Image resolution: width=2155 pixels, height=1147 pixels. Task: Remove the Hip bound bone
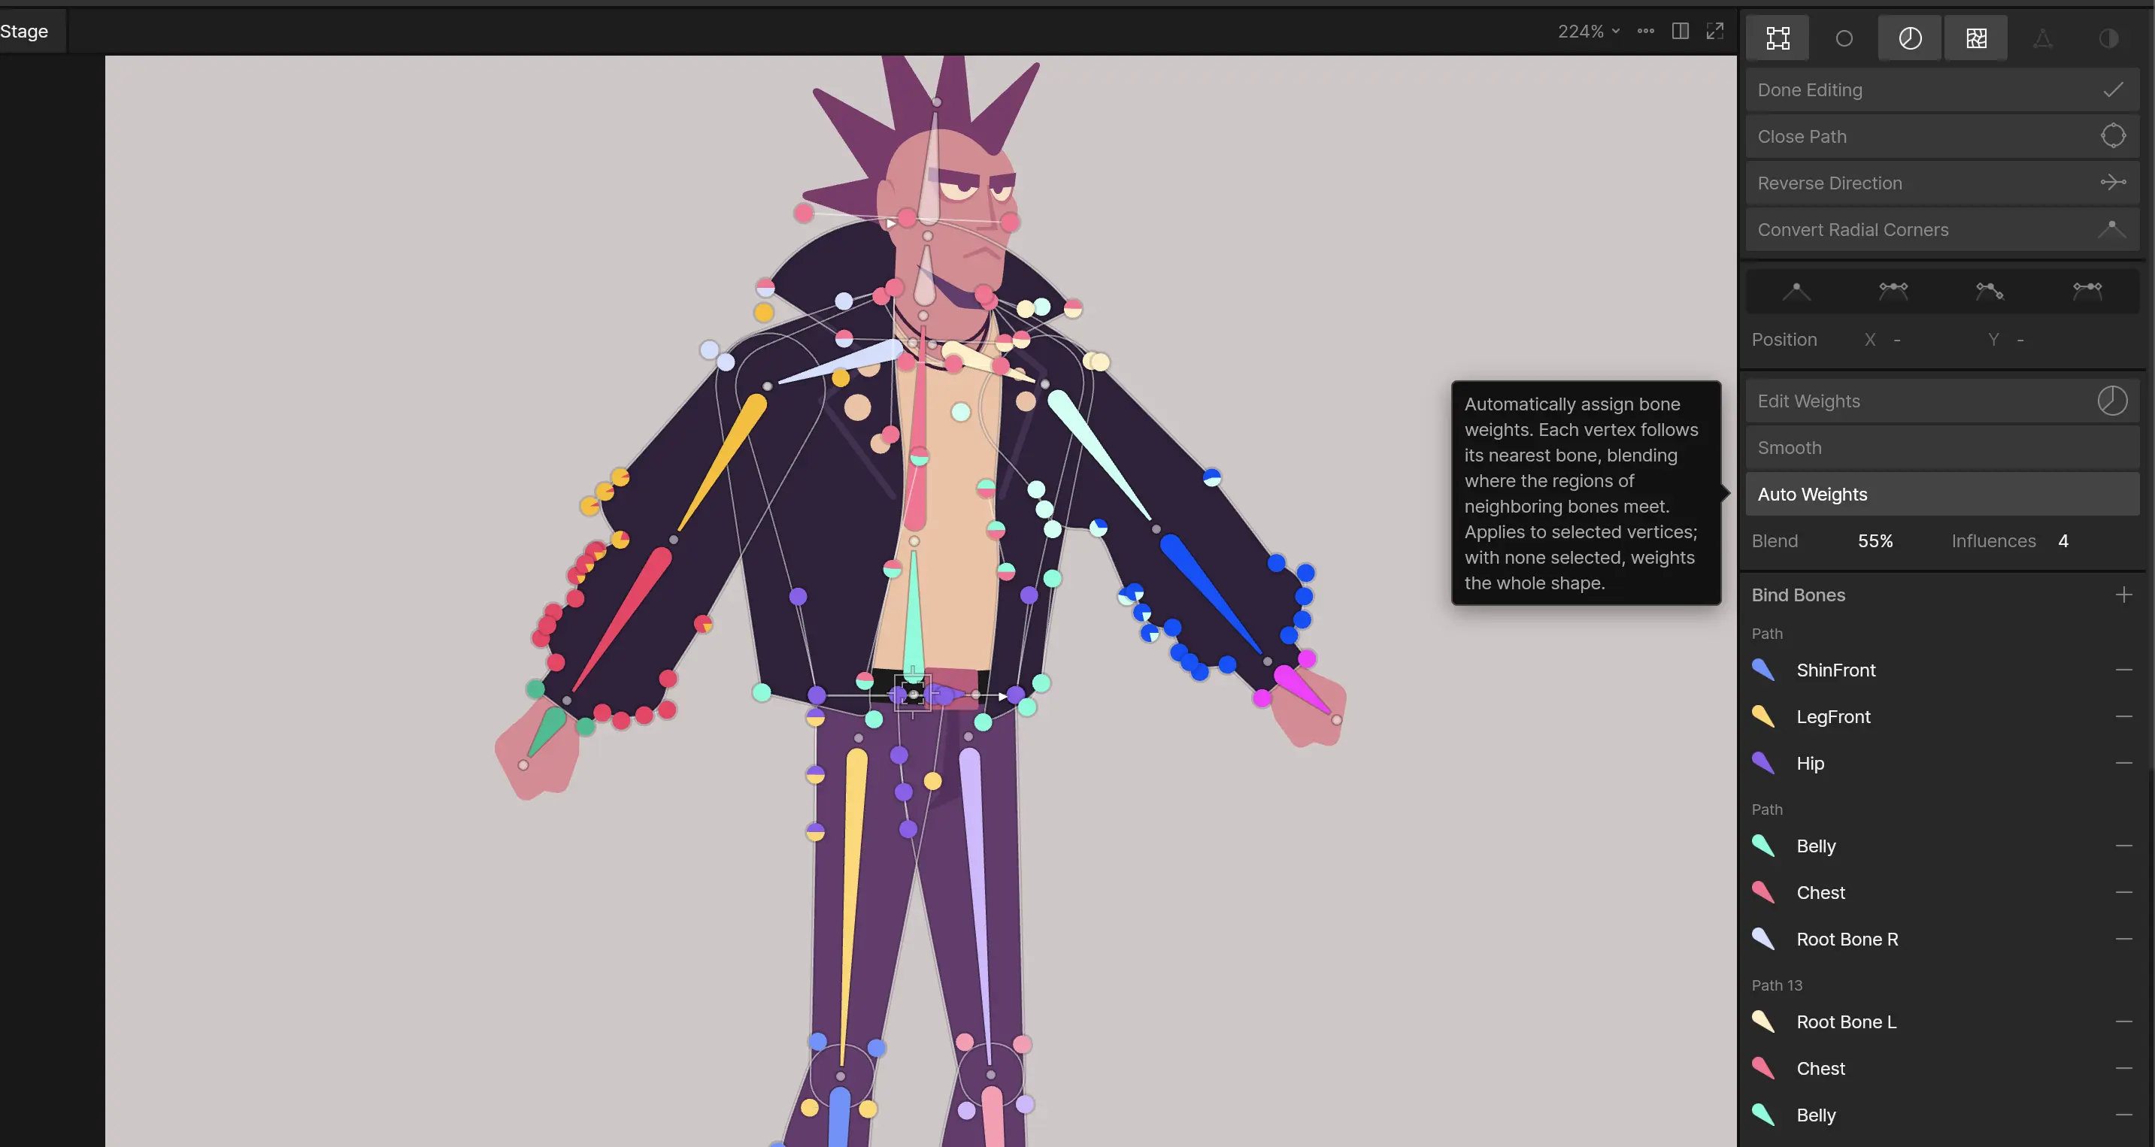pyautogui.click(x=2123, y=763)
